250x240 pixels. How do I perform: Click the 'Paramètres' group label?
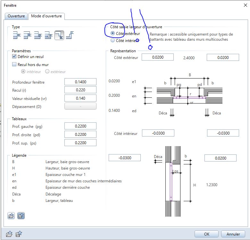pos(21,51)
